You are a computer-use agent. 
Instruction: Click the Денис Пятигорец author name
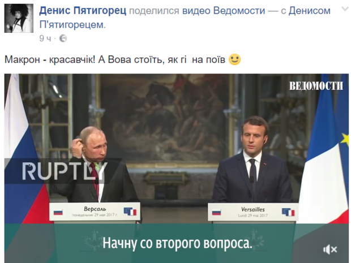(x=83, y=11)
